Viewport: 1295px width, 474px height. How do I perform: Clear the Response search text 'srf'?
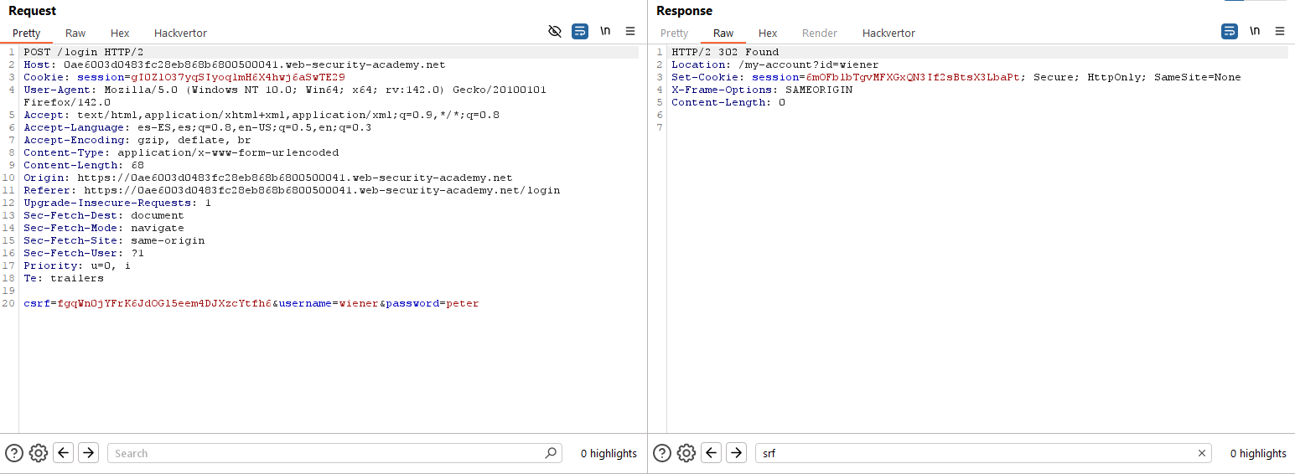click(1201, 453)
